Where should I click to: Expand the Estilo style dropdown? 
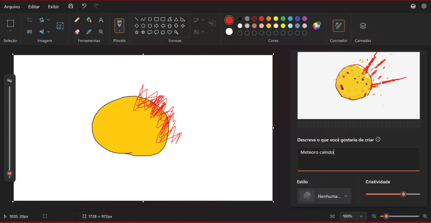click(x=324, y=196)
